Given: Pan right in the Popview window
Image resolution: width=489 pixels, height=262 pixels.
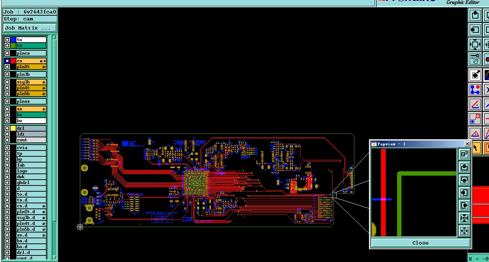Looking at the screenshot, I should point(464,206).
